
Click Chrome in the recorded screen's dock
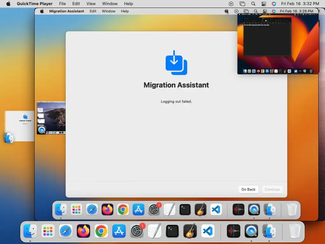point(123,210)
